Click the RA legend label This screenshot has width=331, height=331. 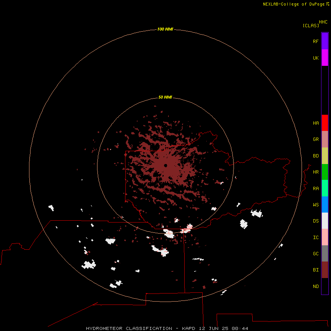tap(316, 189)
